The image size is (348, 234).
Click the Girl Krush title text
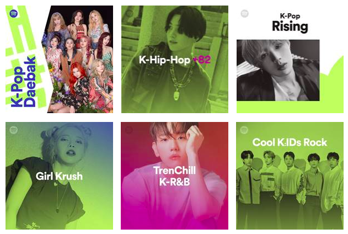59,176
